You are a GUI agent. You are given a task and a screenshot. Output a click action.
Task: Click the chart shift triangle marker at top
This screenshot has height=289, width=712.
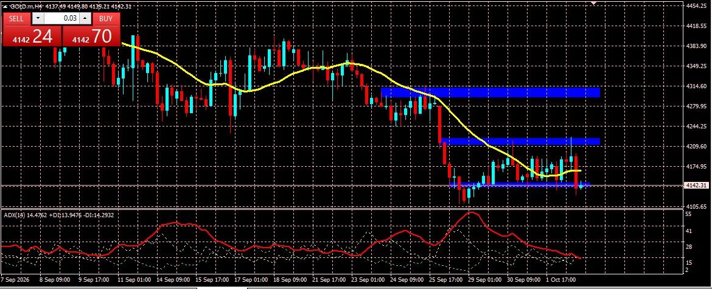593,2
